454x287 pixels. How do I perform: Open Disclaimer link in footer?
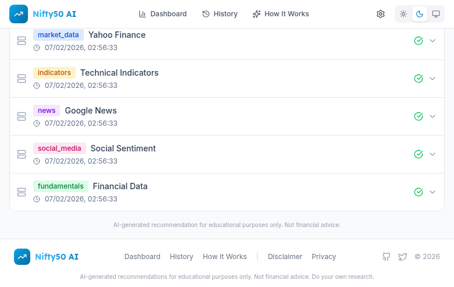pyautogui.click(x=285, y=257)
